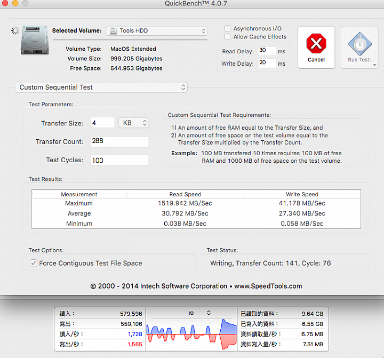Screen dimensions: 384x358
Task: Click the 9.64 GB data read value
Action: tap(313, 314)
